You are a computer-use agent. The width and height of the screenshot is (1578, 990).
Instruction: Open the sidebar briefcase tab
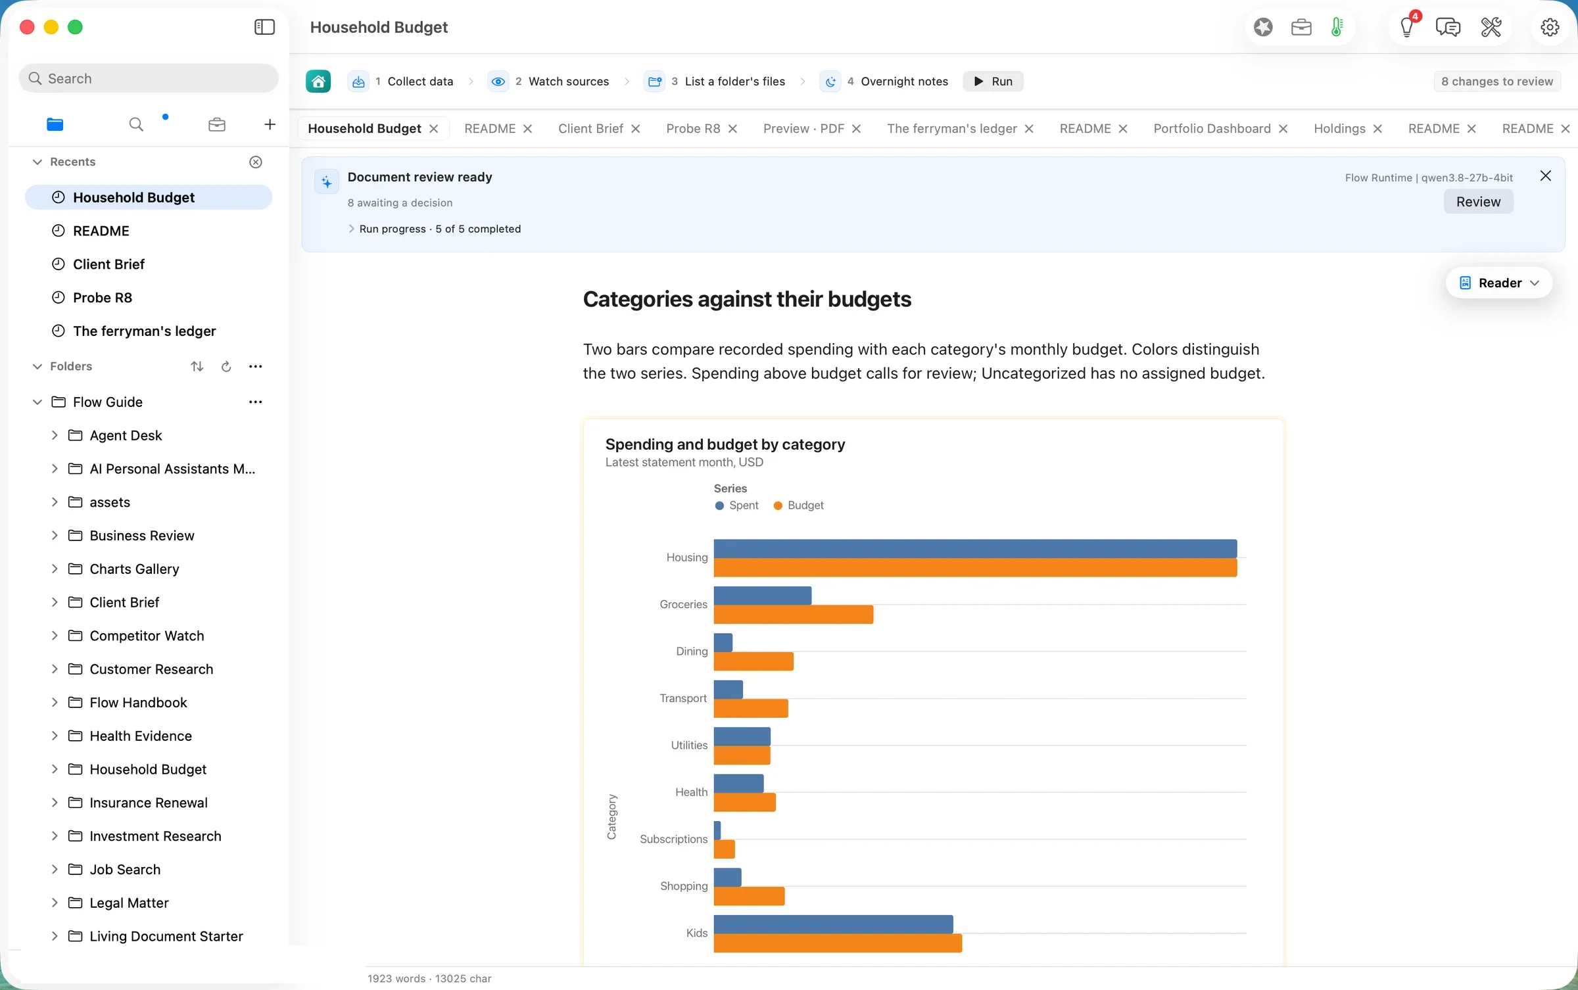(x=217, y=124)
